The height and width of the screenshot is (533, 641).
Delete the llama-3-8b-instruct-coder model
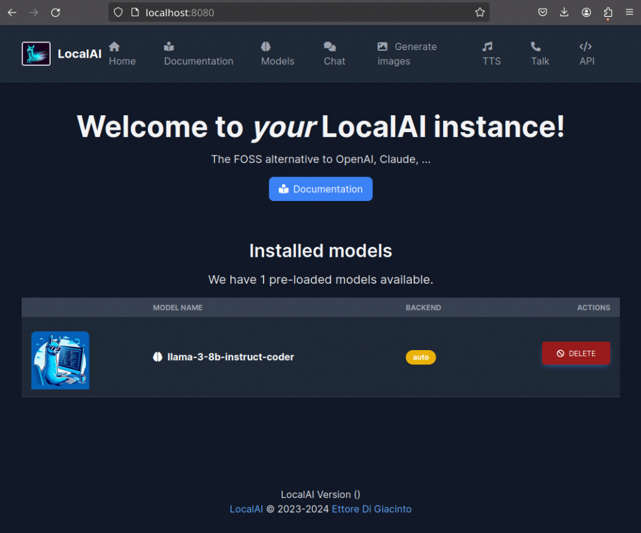[x=575, y=353]
